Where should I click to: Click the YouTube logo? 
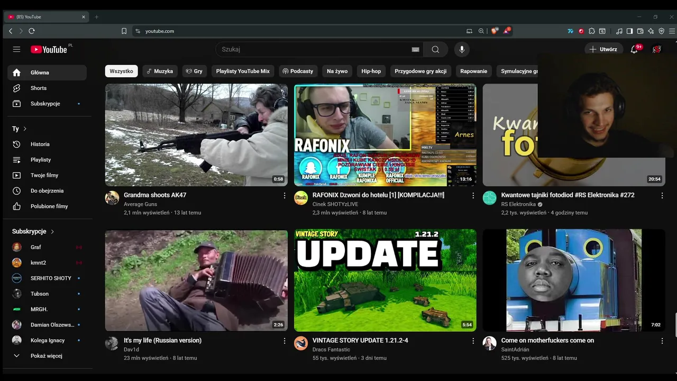(x=49, y=49)
